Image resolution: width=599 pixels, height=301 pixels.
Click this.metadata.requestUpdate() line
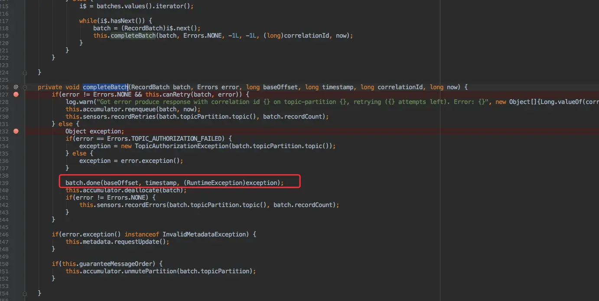coord(117,242)
